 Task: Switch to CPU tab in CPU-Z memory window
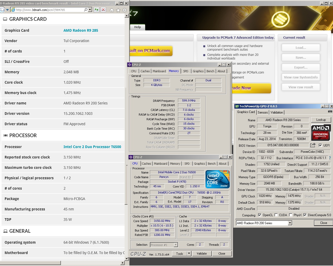133,71
